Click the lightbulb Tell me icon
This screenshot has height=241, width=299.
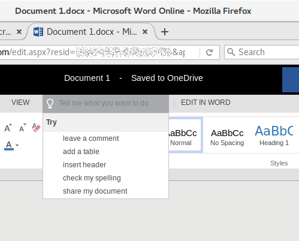(50, 104)
